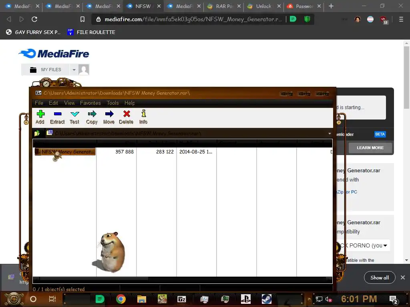Open the steampunk Start button
This screenshot has width=410, height=307.
(14, 299)
